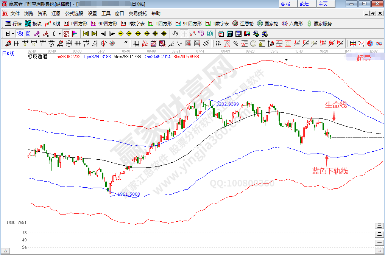Click the yin-yang taiji icon
The width and height of the screenshot is (385, 255).
(x=370, y=44)
